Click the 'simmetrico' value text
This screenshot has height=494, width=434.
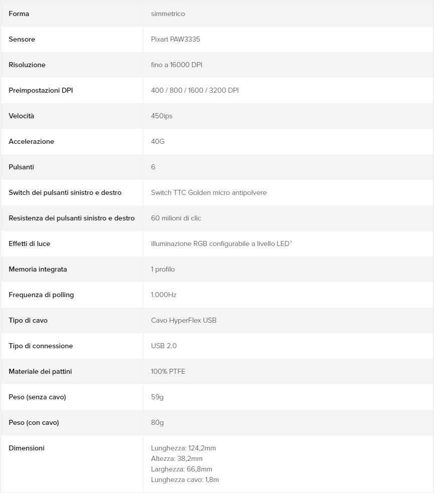[168, 14]
